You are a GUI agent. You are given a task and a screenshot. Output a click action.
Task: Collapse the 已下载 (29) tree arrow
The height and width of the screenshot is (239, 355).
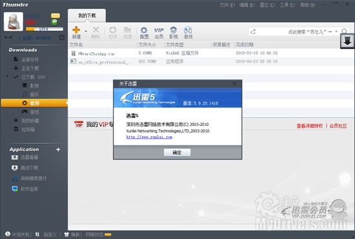click(7, 77)
